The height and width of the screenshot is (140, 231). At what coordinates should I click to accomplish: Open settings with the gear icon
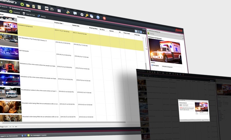(x=82, y=14)
